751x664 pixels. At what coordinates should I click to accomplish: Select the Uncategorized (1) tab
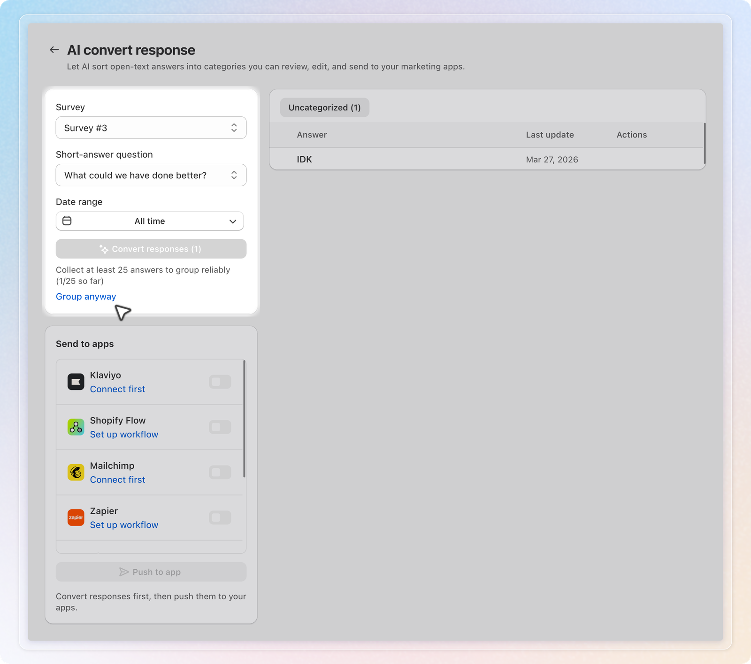point(325,107)
